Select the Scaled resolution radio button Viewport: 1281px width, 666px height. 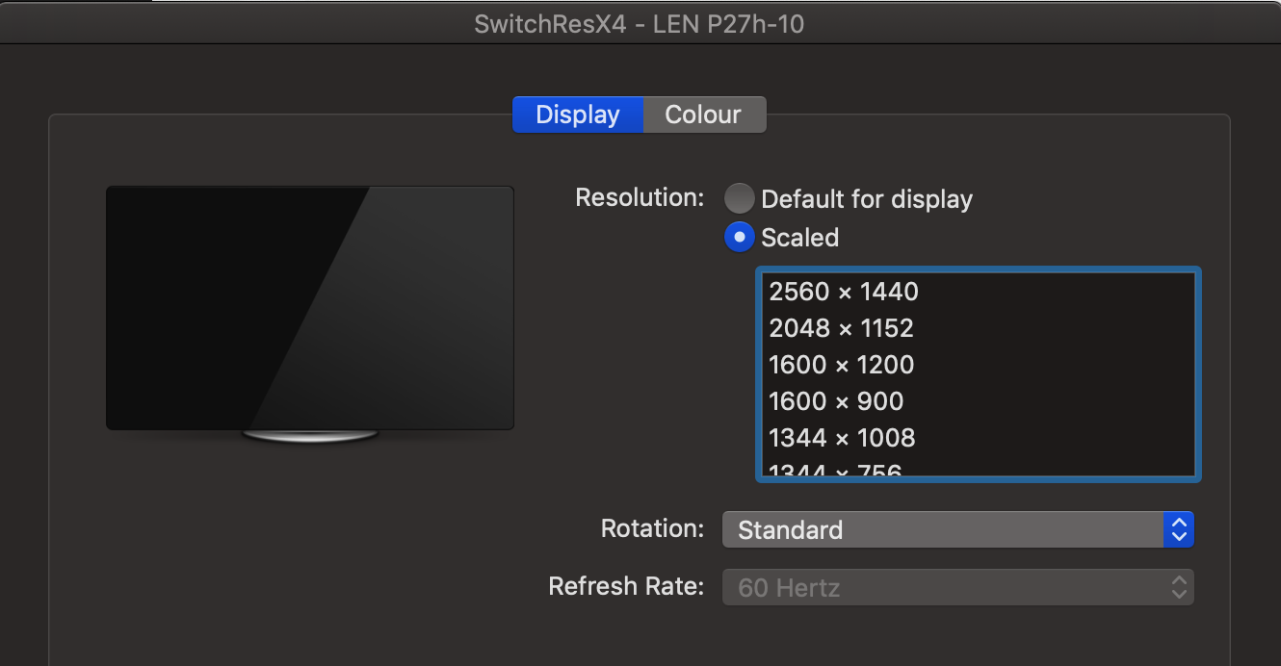[x=739, y=237]
